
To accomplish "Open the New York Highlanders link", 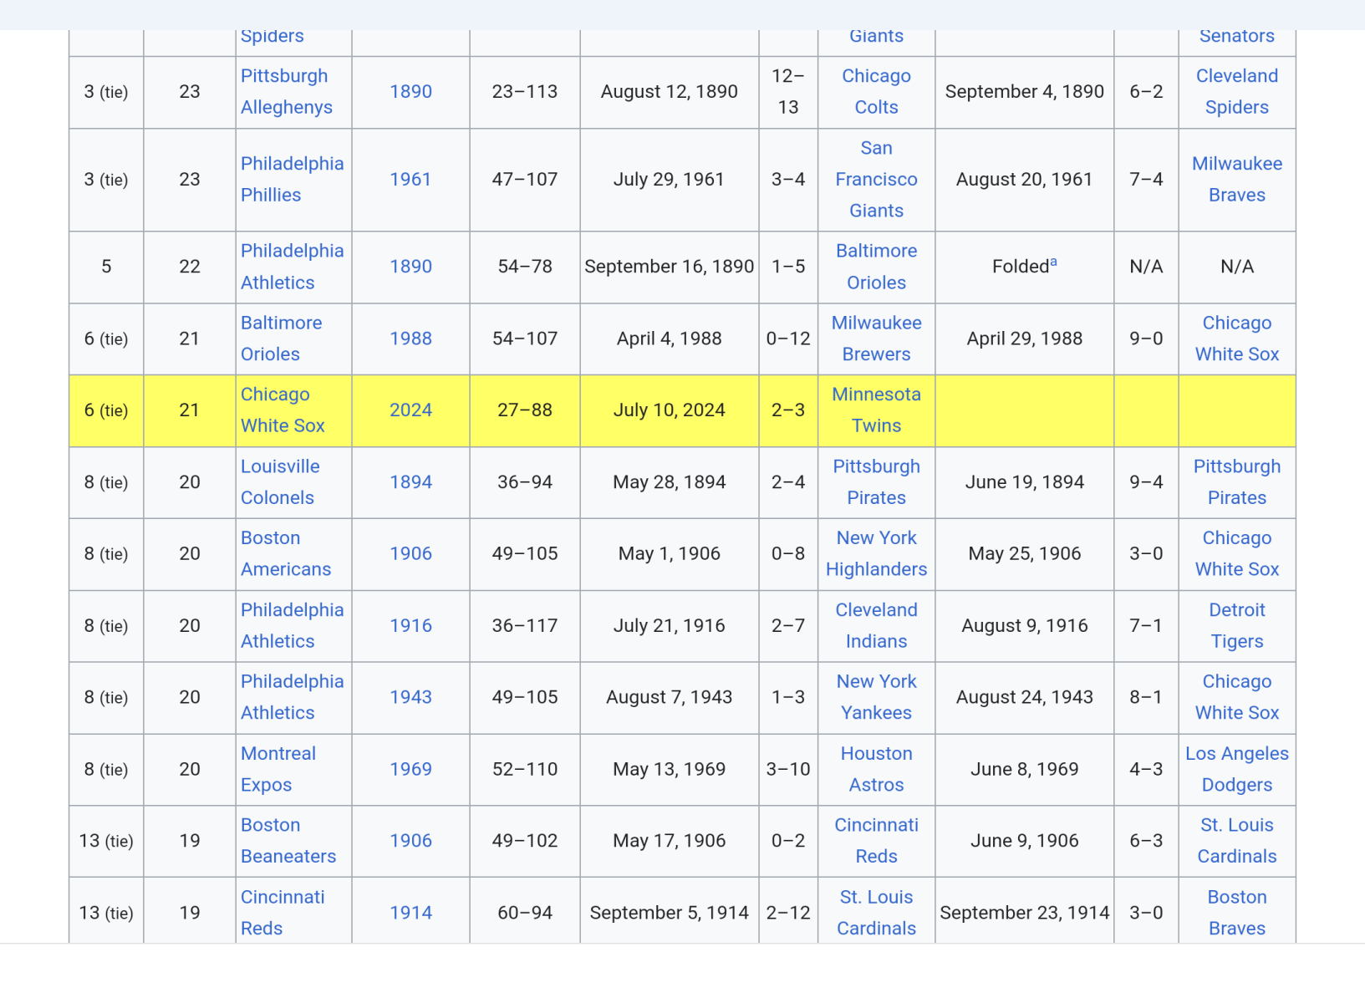I will [x=875, y=553].
